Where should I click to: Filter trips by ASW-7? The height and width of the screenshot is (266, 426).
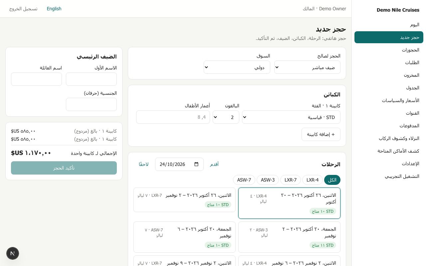(244, 180)
